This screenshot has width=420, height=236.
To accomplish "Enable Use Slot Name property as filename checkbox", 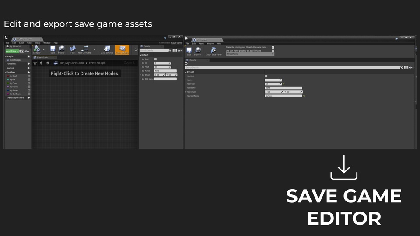I will (x=273, y=51).
